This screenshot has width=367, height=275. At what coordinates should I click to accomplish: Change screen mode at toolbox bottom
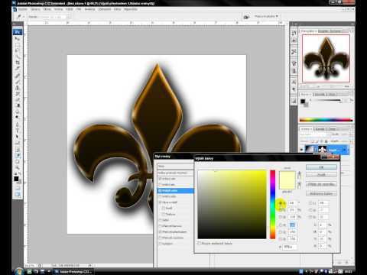click(18, 195)
